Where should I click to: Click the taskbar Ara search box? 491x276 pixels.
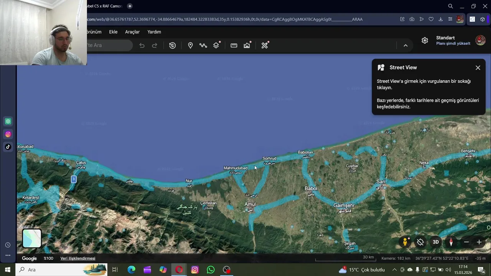(x=61, y=269)
